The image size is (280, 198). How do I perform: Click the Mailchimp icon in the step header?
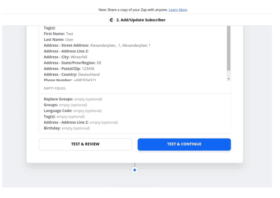coord(111,20)
